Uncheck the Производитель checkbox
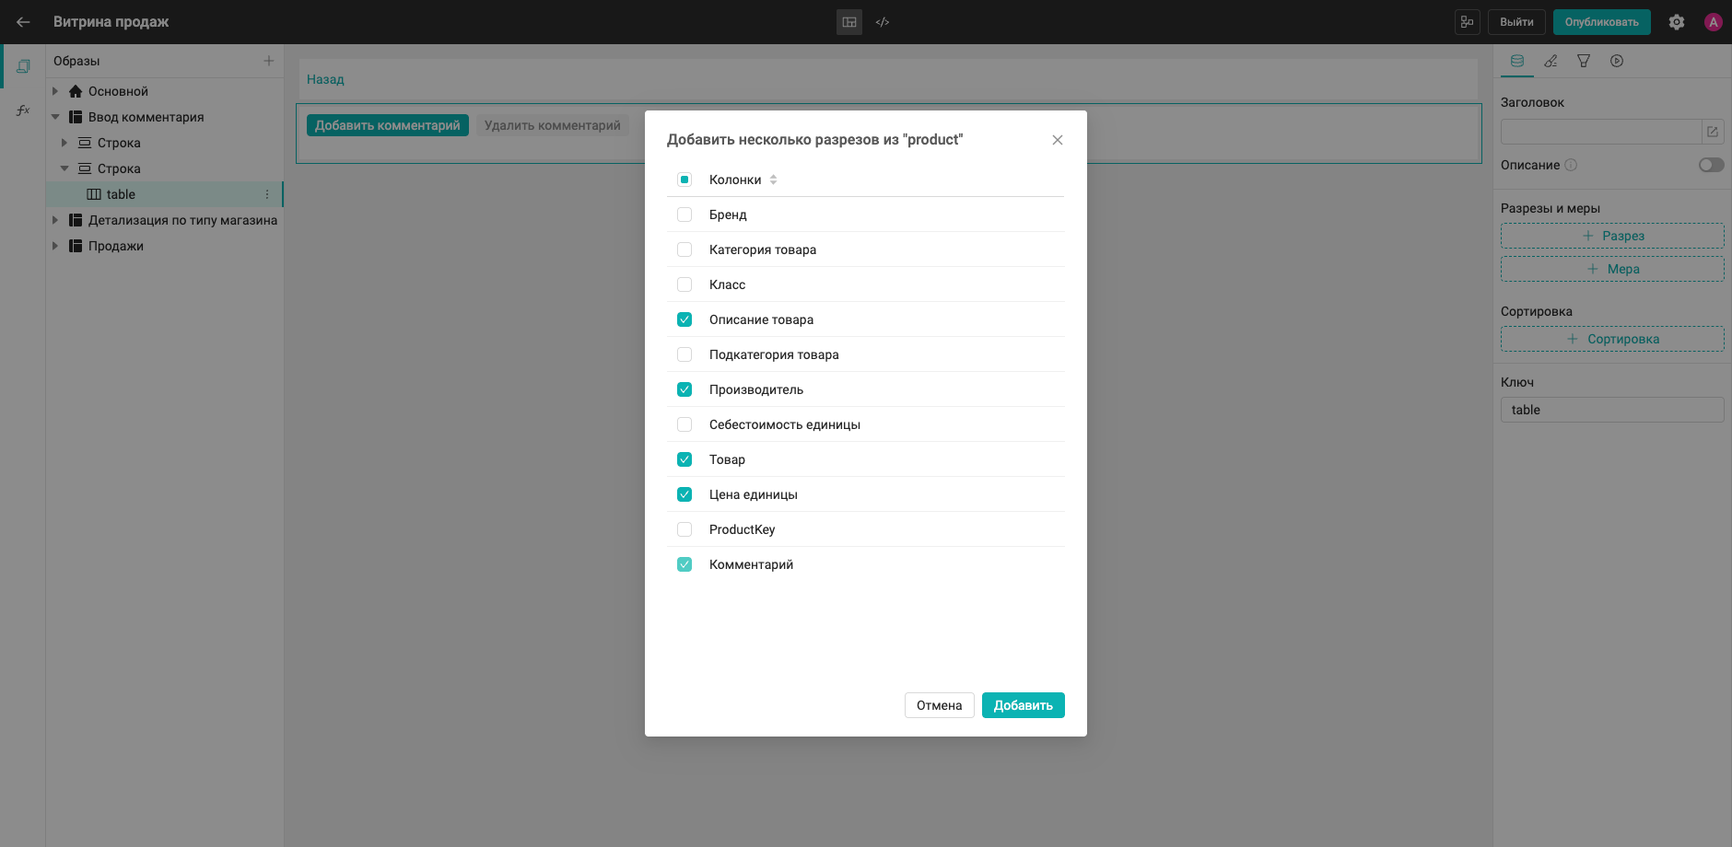 click(685, 389)
